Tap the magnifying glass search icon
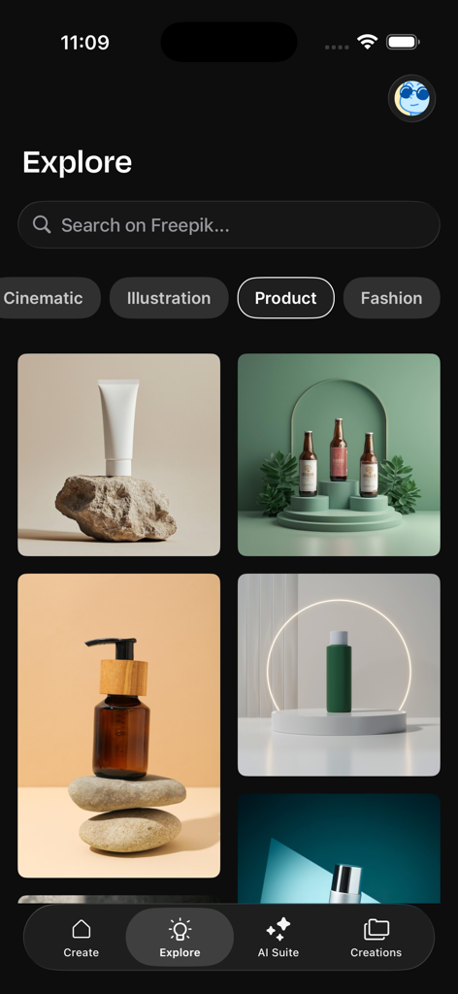The height and width of the screenshot is (994, 458). (42, 224)
